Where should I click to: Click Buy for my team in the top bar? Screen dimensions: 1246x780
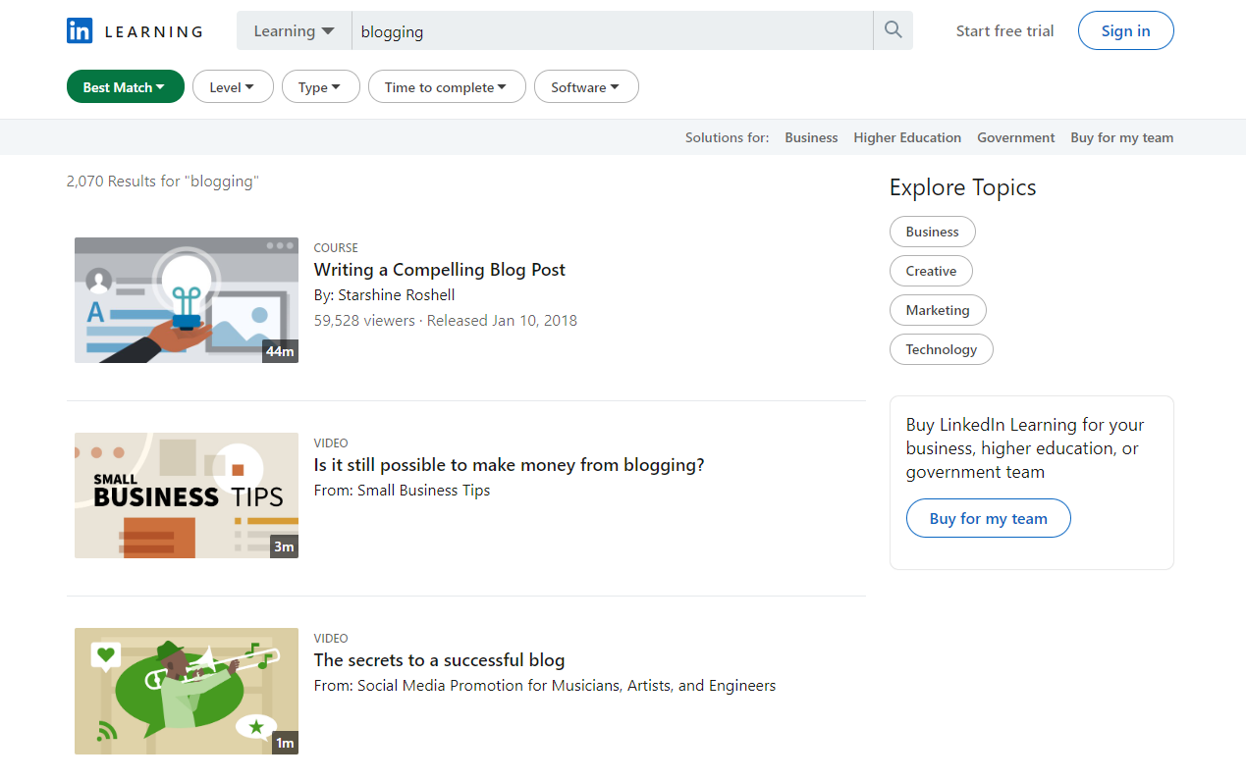click(x=1121, y=137)
